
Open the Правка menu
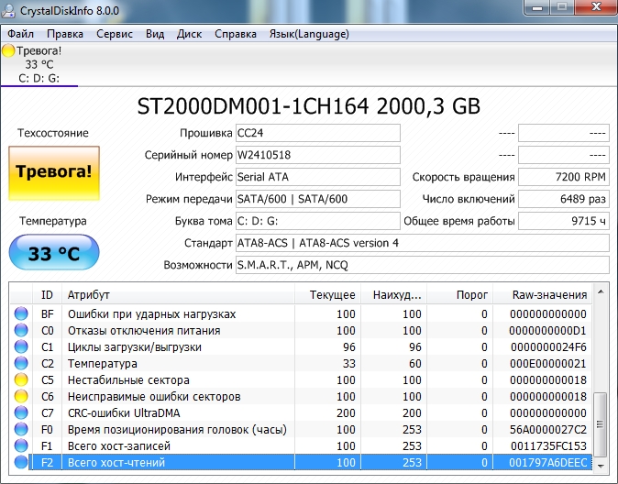(x=65, y=34)
